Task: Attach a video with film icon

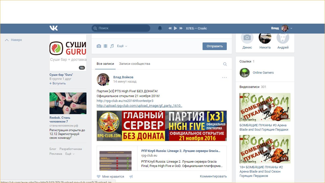Action: tap(105, 46)
